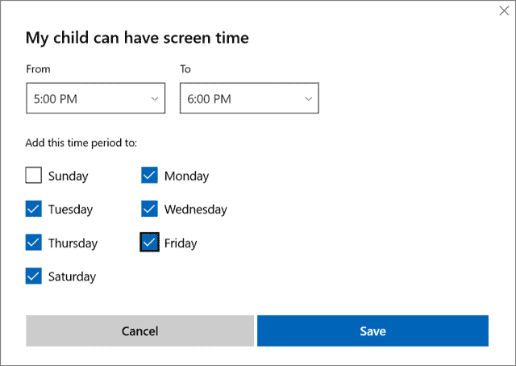Cancel the time period changes
The width and height of the screenshot is (516, 366).
[x=139, y=331]
